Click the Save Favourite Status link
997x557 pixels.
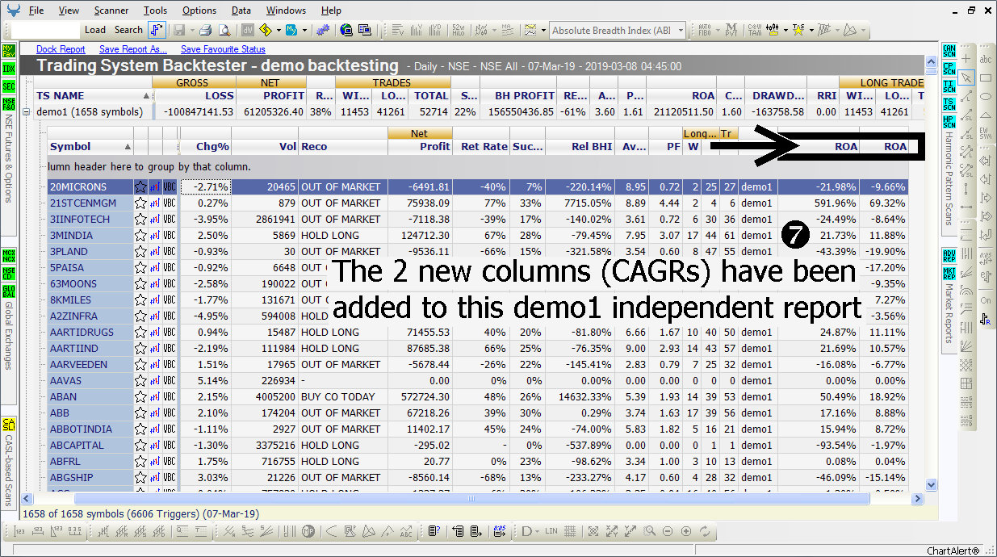(223, 49)
